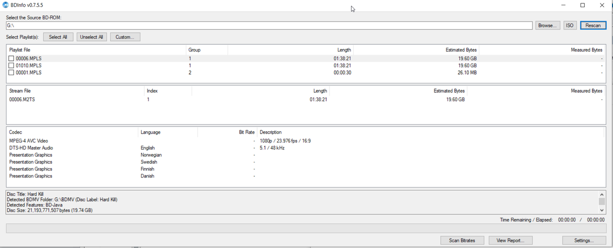Screen dimensions: 613x248
Task: Click the ISO button
Action: pos(569,25)
